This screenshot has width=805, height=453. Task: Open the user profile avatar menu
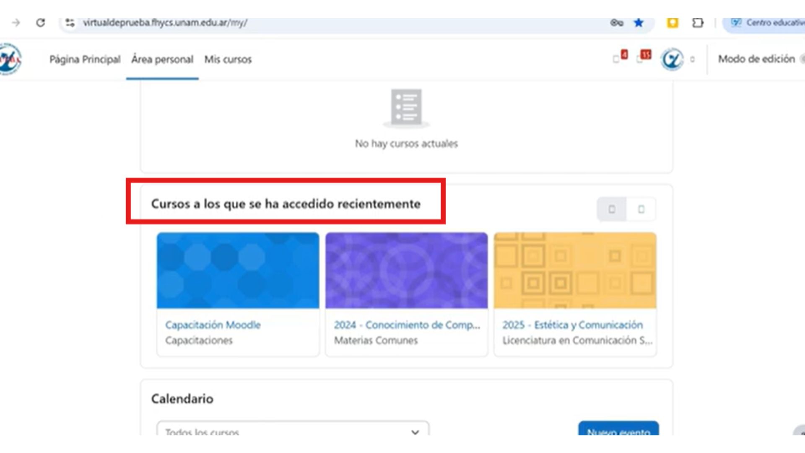point(672,59)
